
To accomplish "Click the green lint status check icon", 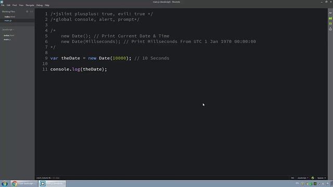I will (313, 178).
